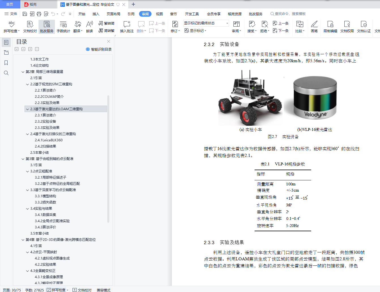Open 文档认证 document certification
Viewport: 380px width, 292px height.
click(x=364, y=27)
